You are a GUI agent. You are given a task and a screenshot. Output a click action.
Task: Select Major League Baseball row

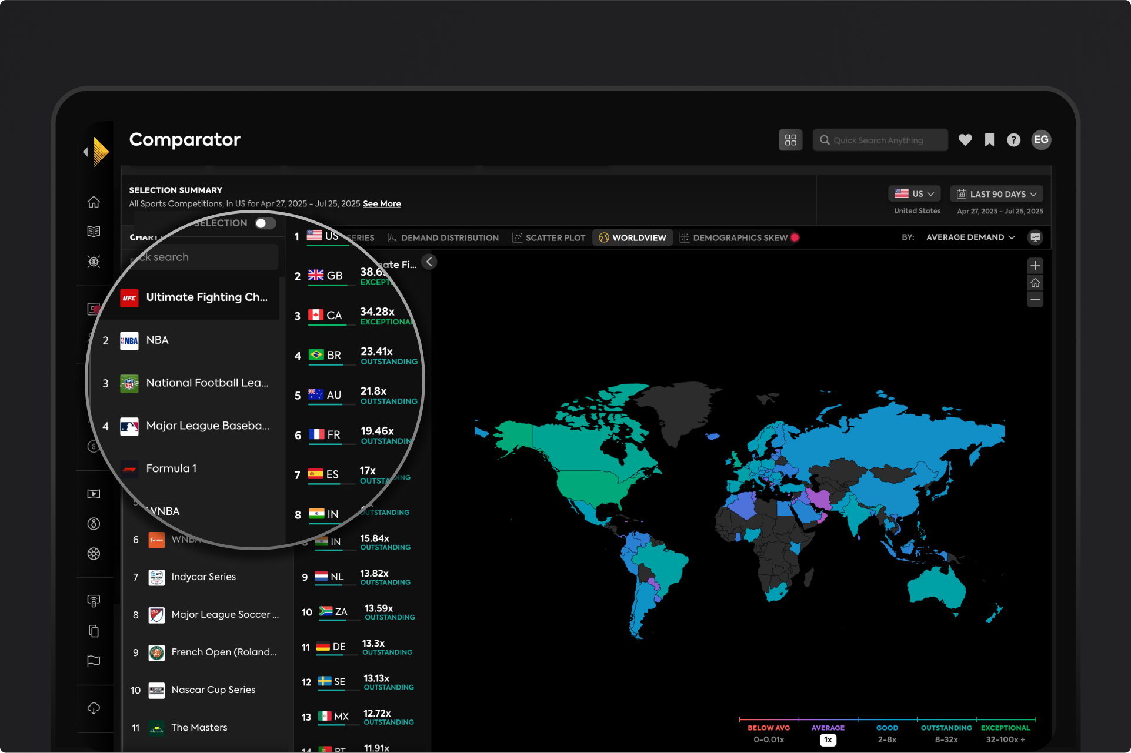pos(188,427)
